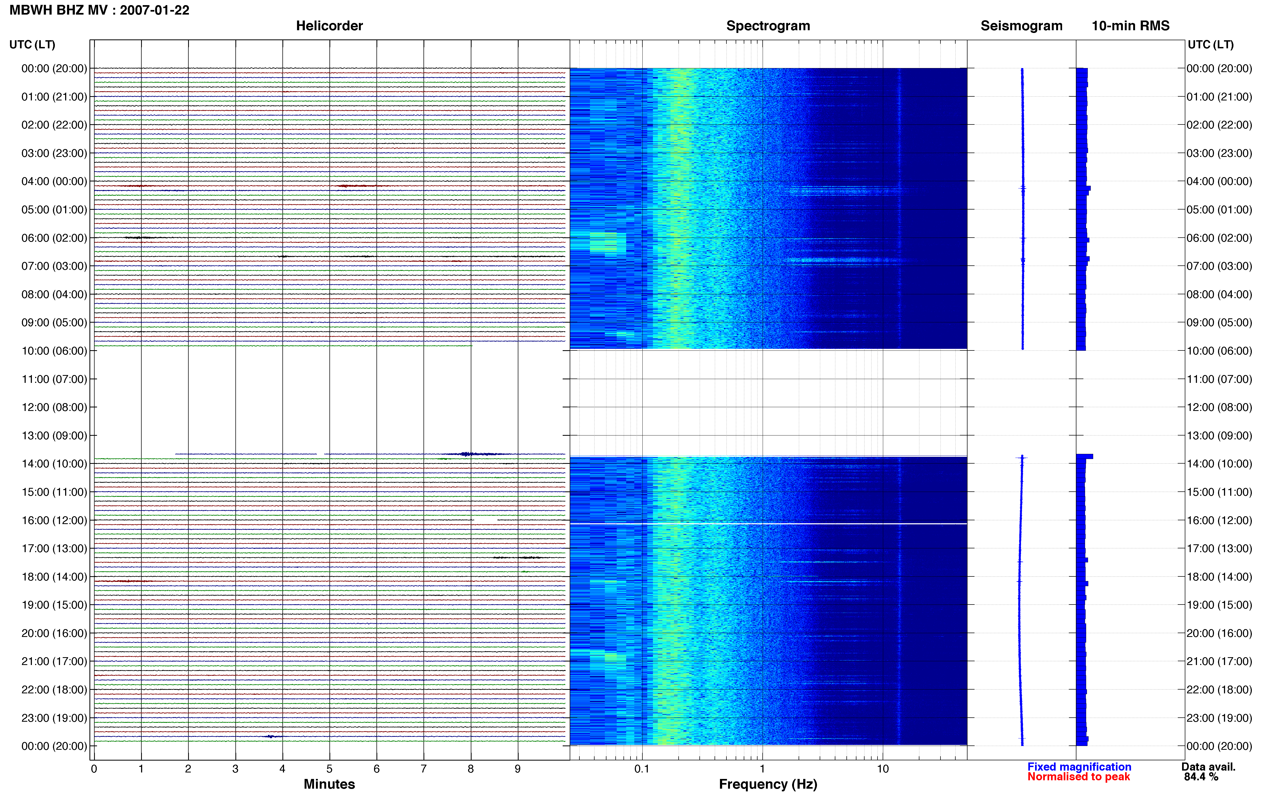Click minute tick label "5" under helicorder

[x=329, y=769]
